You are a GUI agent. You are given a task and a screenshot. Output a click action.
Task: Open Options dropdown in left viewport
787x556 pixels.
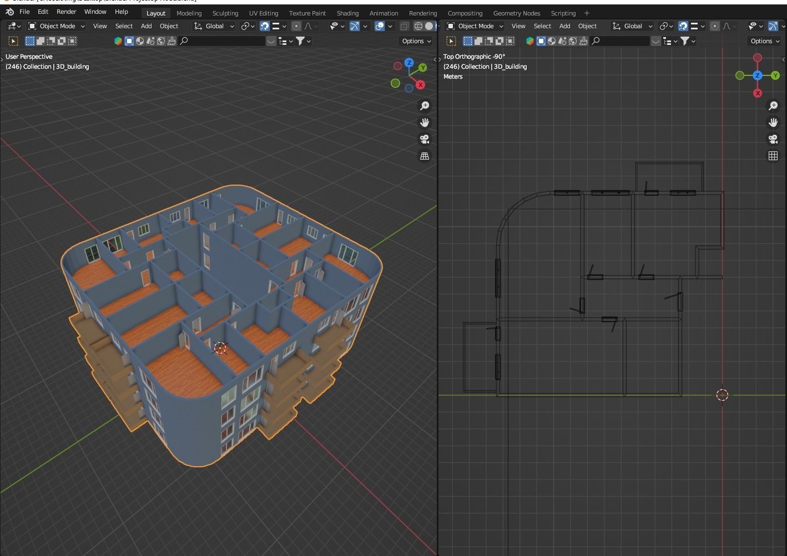point(416,41)
